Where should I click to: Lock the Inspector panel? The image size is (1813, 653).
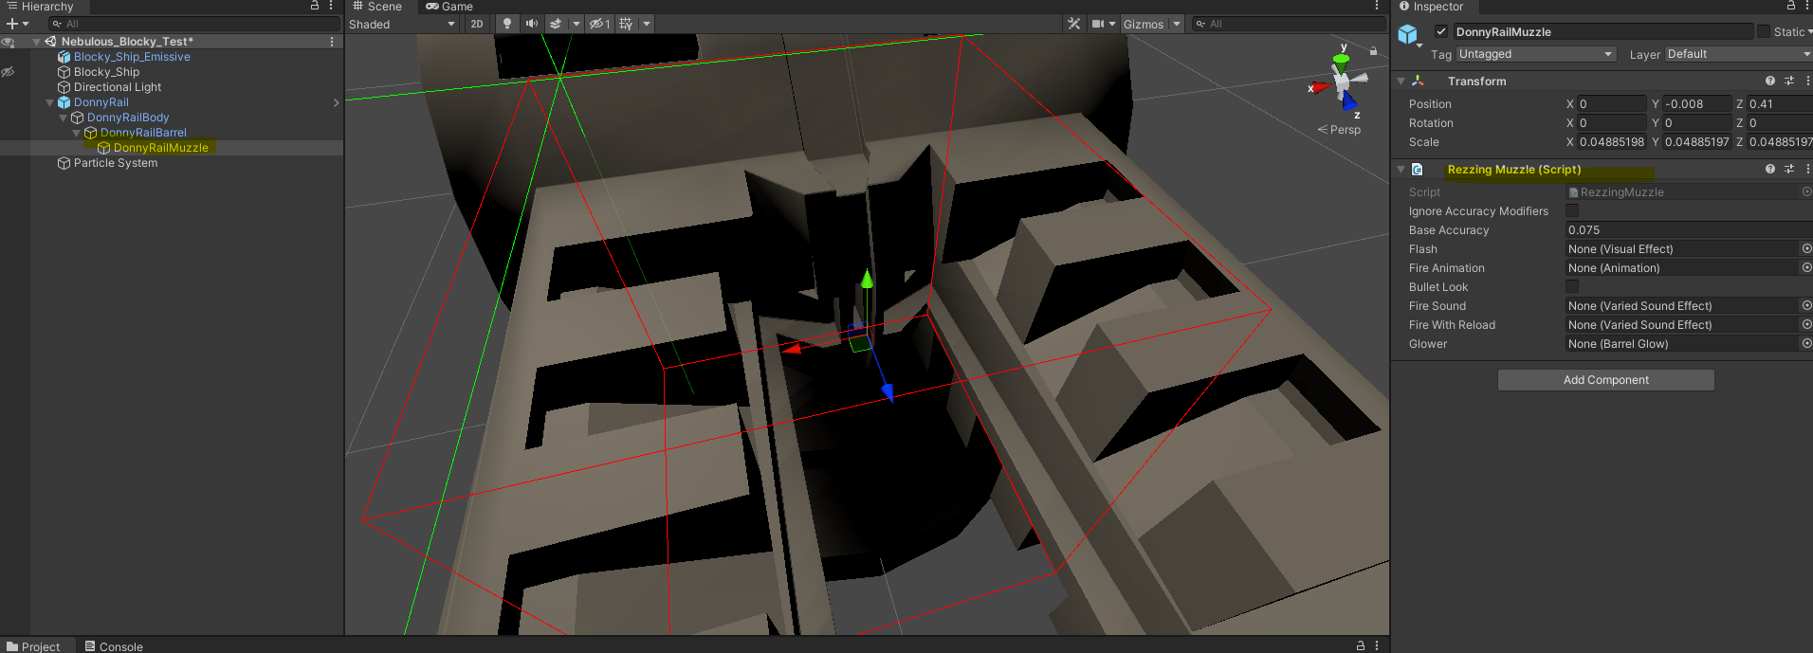point(1791,6)
